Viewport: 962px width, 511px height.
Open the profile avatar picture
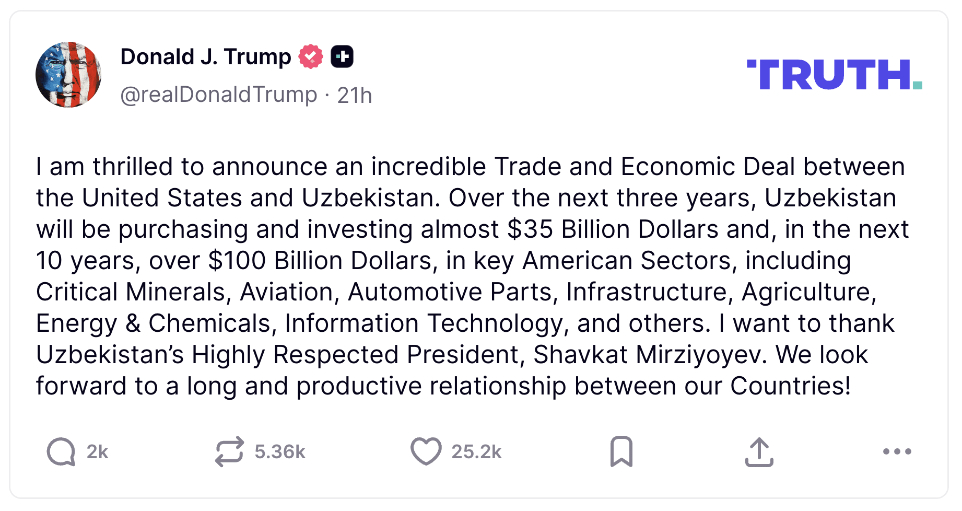click(x=68, y=75)
